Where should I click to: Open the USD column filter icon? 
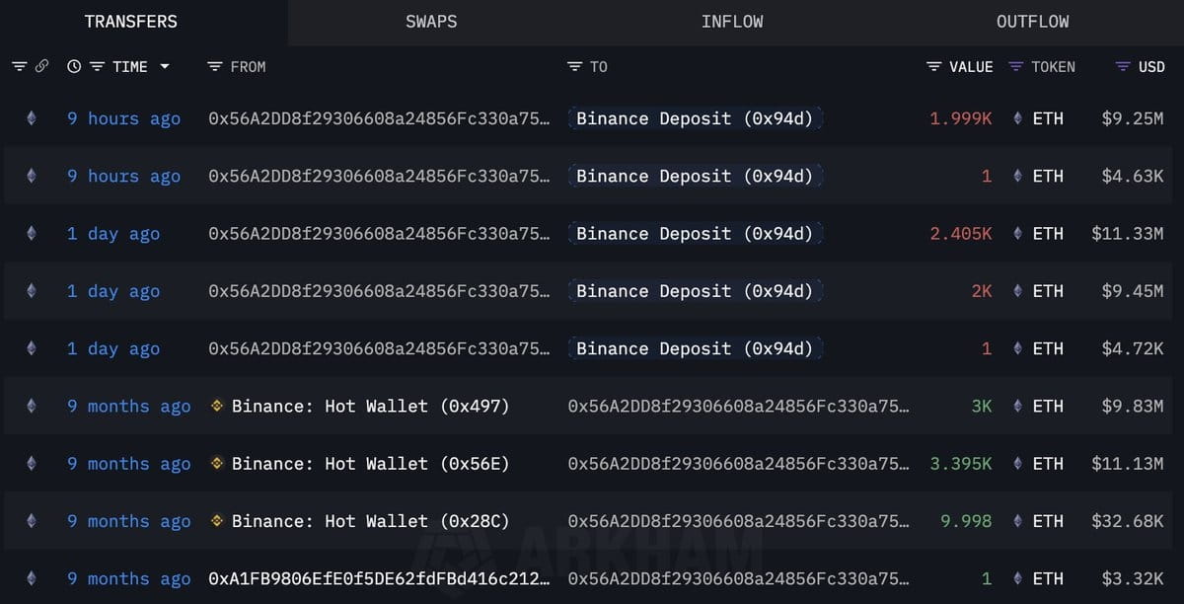tap(1123, 66)
